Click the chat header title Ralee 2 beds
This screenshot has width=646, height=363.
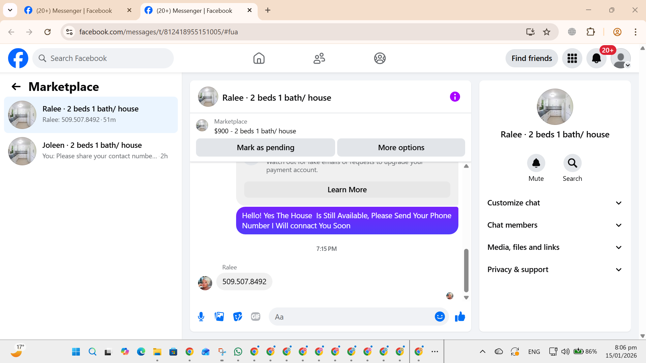[277, 98]
